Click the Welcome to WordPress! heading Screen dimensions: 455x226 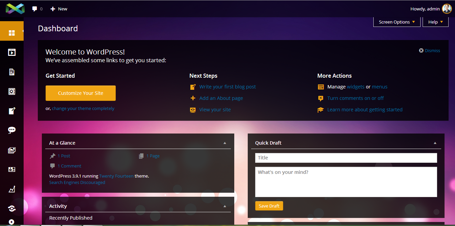(x=85, y=52)
